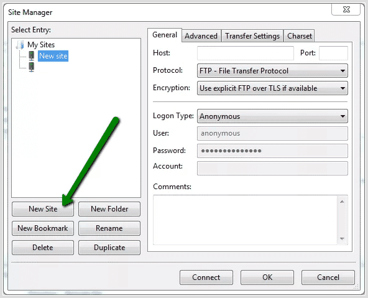Screen dimensions: 368x298
Task: Click the server icon beside New site
Action: pos(32,56)
